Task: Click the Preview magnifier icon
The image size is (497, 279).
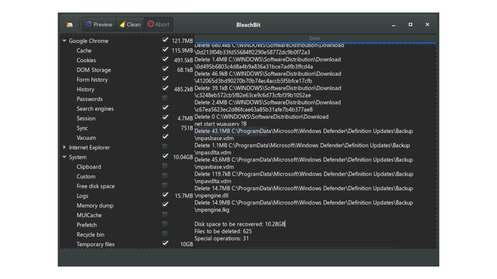Action: click(x=89, y=24)
